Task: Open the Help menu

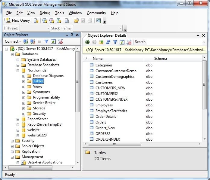Action: [114, 13]
